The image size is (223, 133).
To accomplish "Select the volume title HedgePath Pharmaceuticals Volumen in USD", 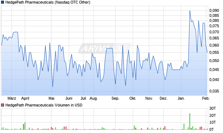I will [44, 105].
